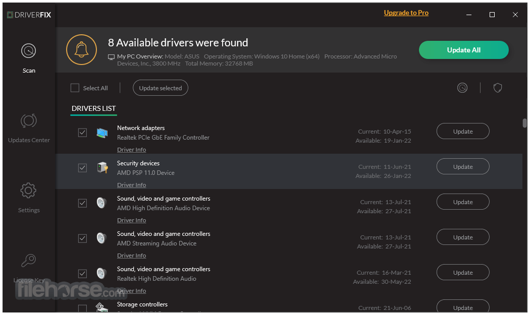Click the rescan circular icon near shield
This screenshot has height=315, width=530.
462,88
